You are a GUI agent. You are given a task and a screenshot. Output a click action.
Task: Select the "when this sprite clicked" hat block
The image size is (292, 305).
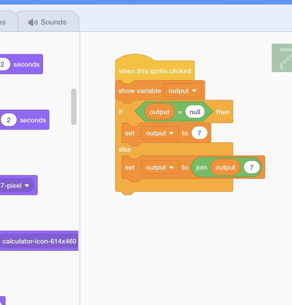coord(154,71)
